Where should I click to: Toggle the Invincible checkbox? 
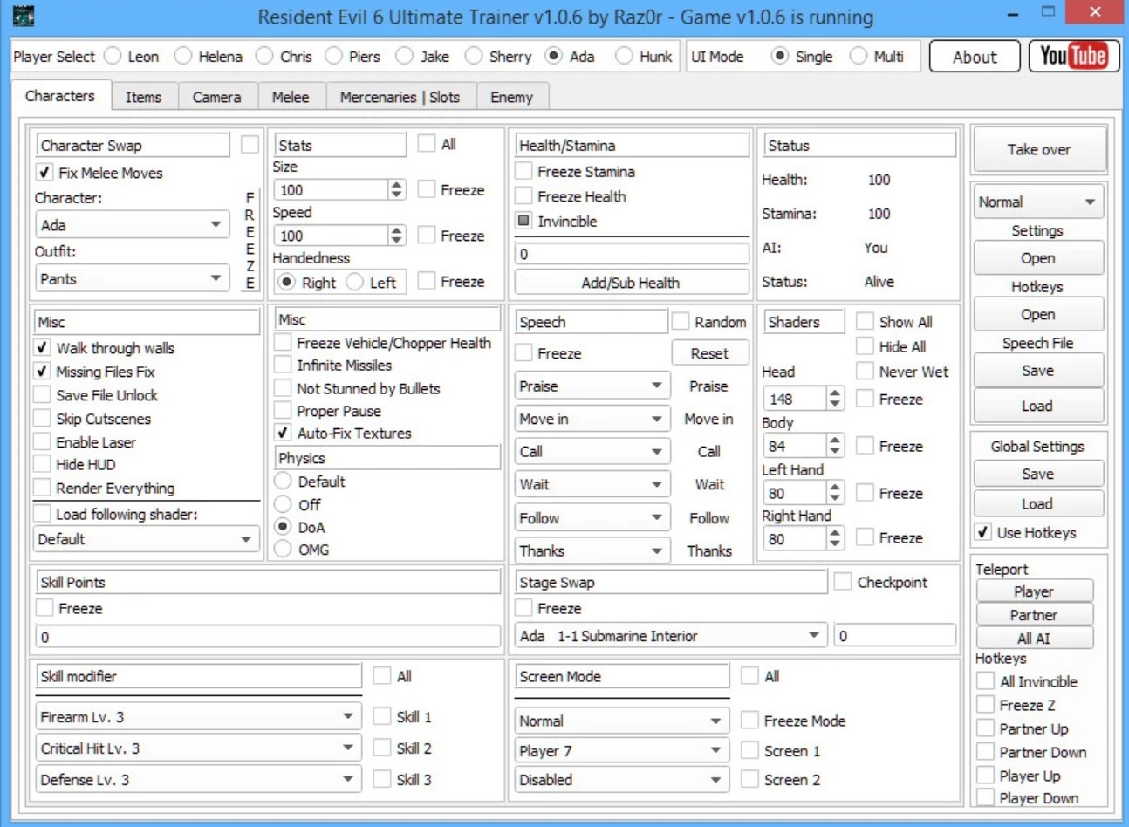click(x=523, y=221)
